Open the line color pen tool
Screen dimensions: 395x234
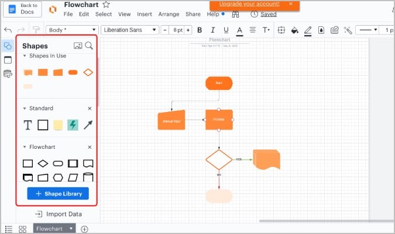[308, 31]
